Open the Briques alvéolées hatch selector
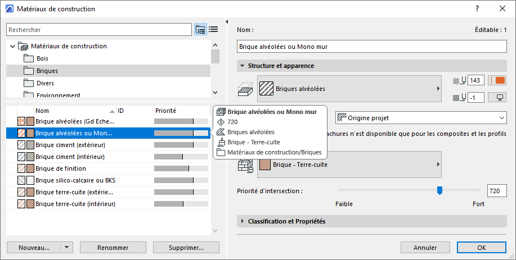This screenshot has height=260, width=516. [x=350, y=89]
